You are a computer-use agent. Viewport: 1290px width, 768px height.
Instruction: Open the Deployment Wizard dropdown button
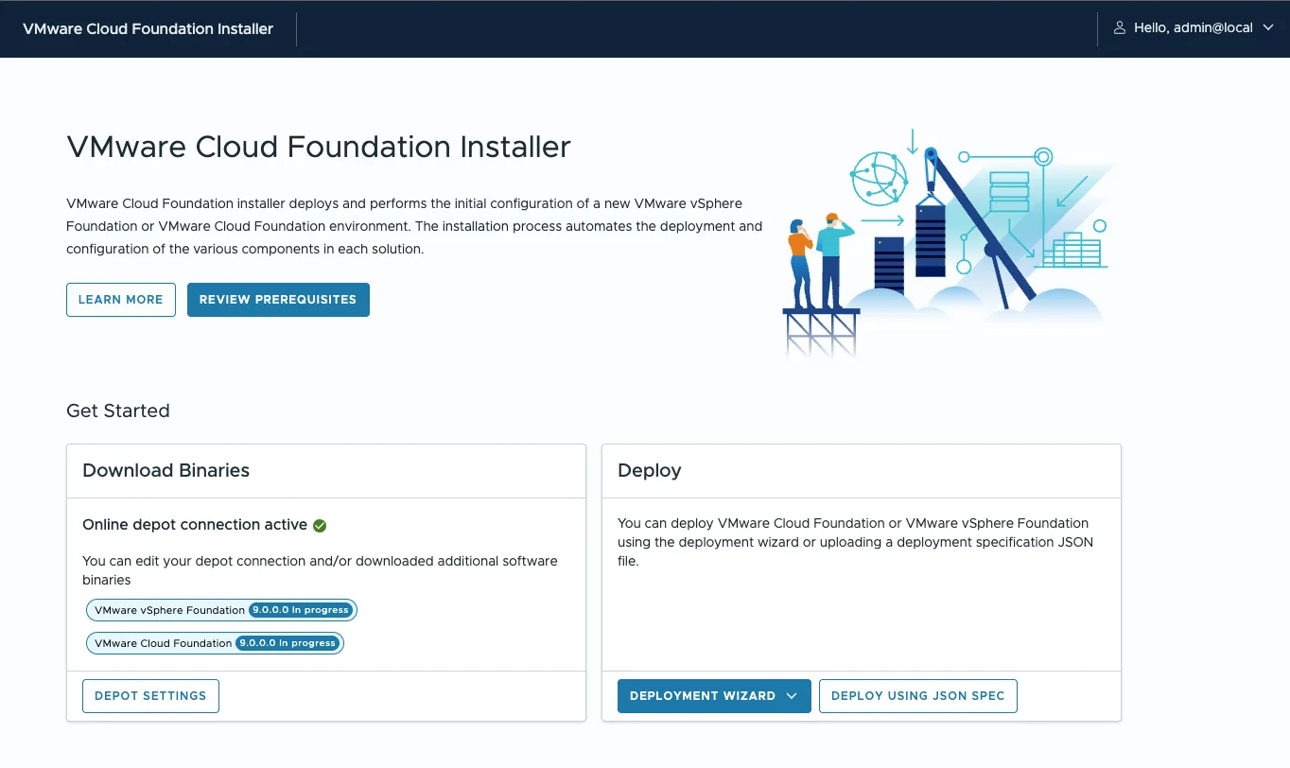[714, 696]
